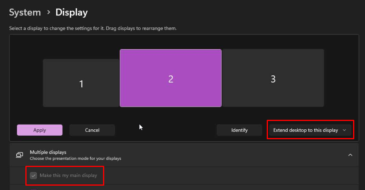Cancel the display changes
365x190 pixels.
coord(92,130)
